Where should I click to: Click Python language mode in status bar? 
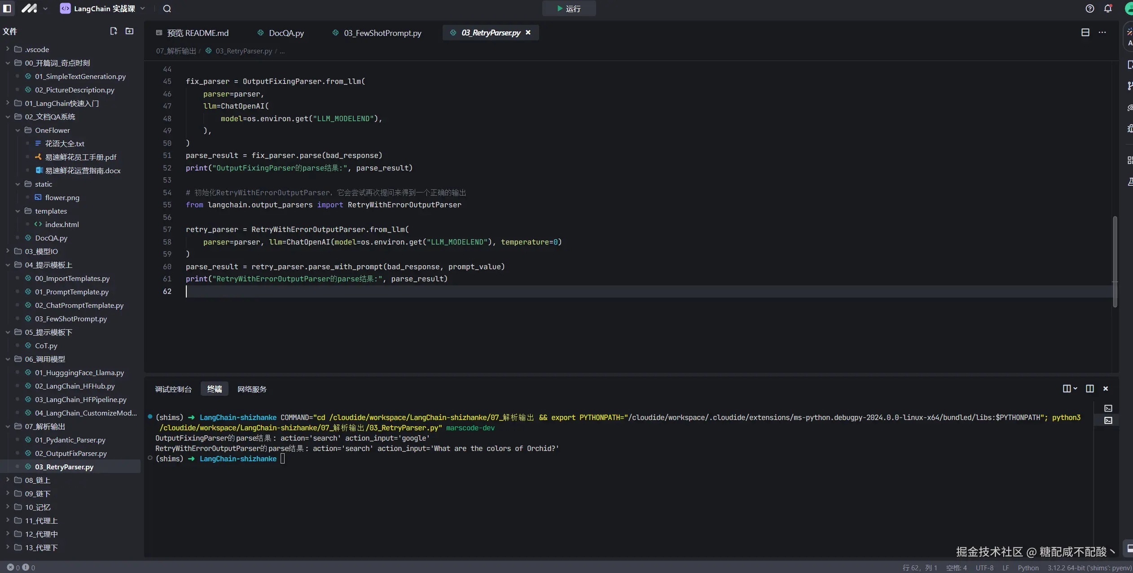[x=1028, y=568]
